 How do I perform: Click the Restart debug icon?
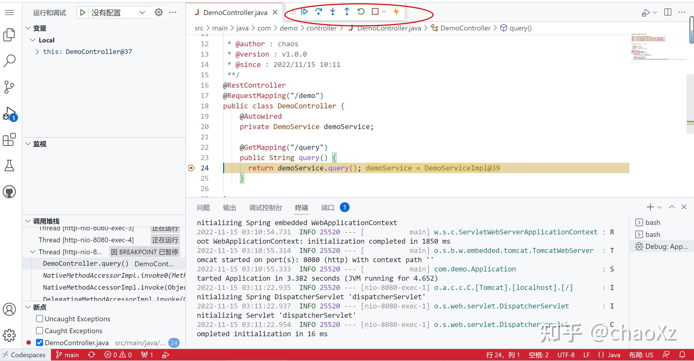360,11
